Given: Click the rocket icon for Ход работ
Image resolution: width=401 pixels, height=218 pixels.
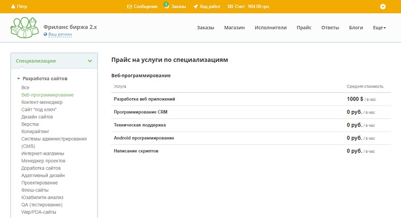Looking at the screenshot, I should 196,7.
